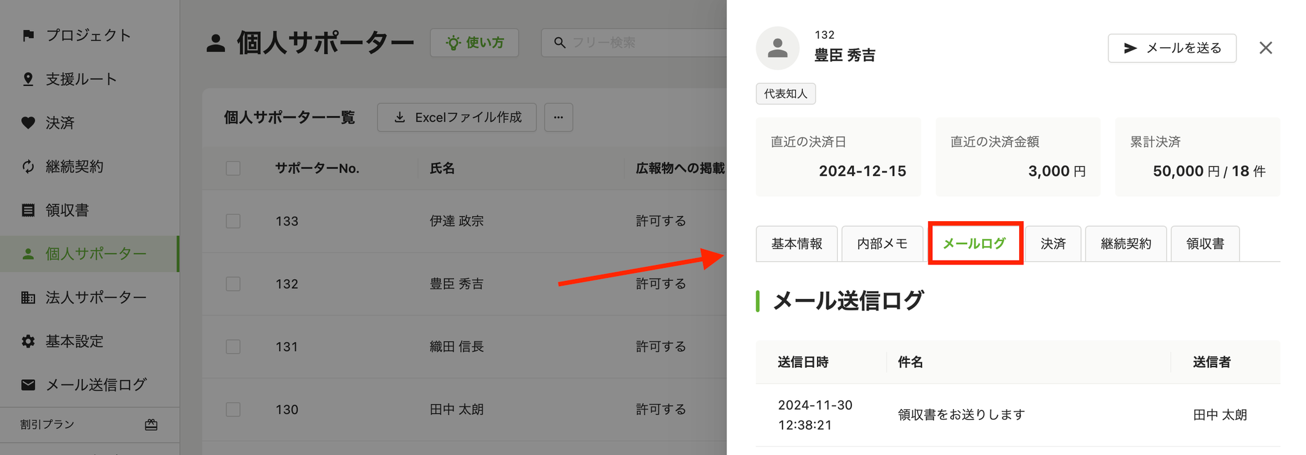Click the 送信者 column header

pos(1212,362)
